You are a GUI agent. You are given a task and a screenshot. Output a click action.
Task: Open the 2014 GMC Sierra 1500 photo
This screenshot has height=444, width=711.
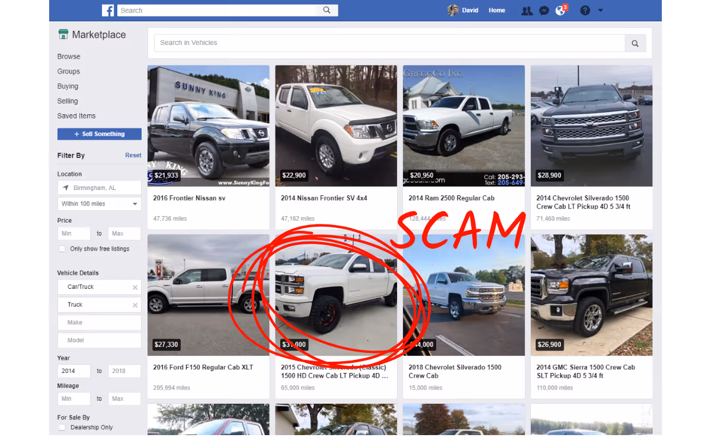pyautogui.click(x=591, y=295)
